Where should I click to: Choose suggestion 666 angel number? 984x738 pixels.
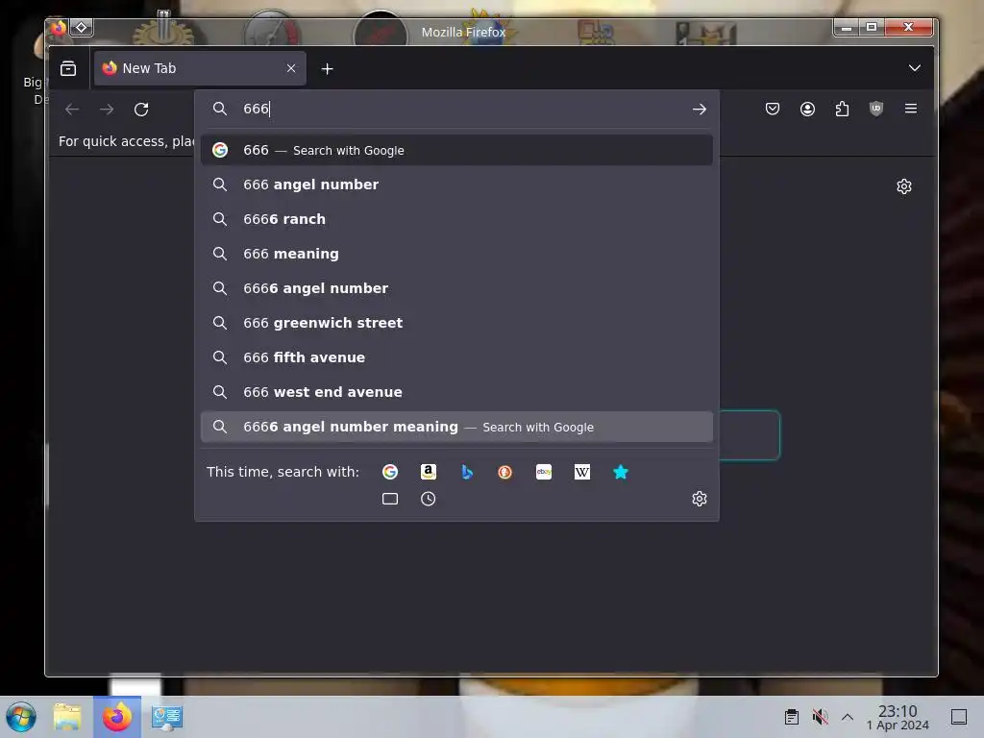(x=456, y=184)
